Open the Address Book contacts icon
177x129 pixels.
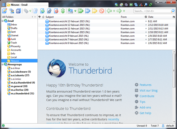click(x=12, y=11)
